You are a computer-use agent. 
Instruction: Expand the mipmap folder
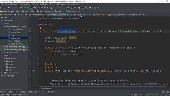click(4, 67)
